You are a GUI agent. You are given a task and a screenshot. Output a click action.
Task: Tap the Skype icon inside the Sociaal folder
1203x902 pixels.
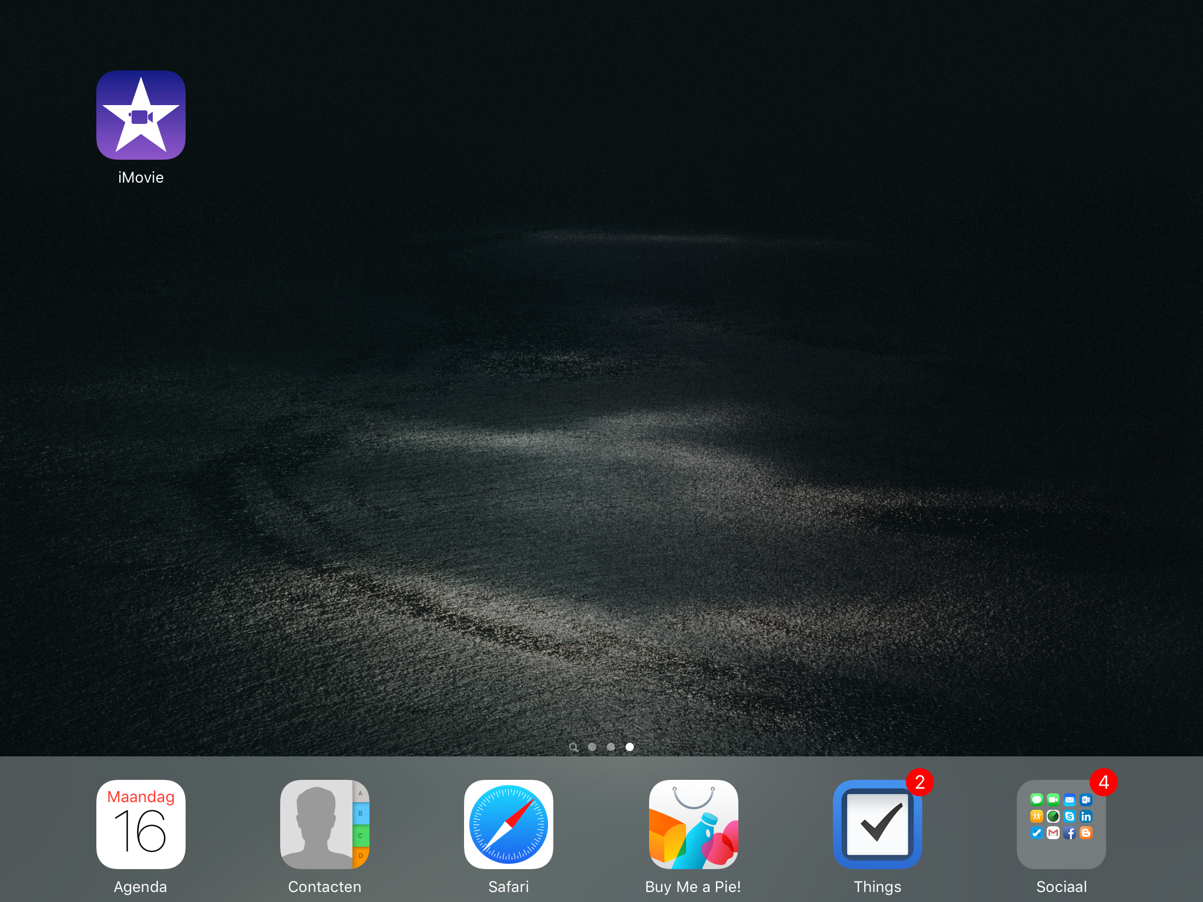point(1070,816)
